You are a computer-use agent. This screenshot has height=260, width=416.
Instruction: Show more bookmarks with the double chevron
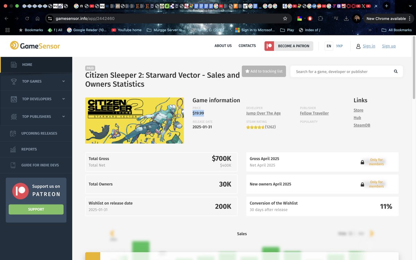coord(370,30)
